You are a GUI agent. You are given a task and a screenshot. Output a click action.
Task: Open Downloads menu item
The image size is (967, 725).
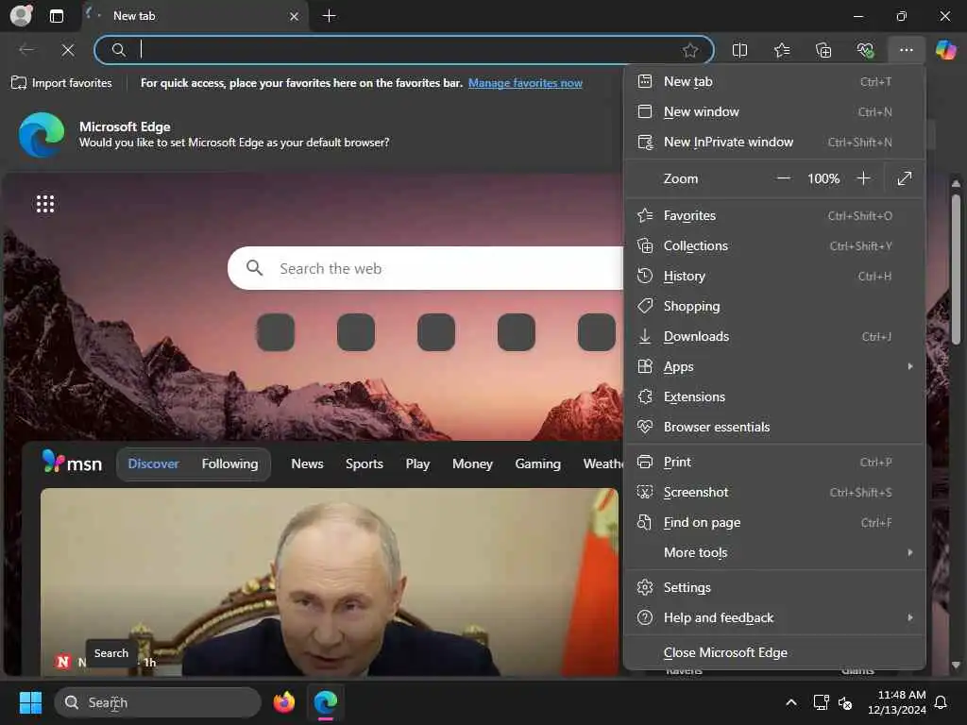click(774, 337)
